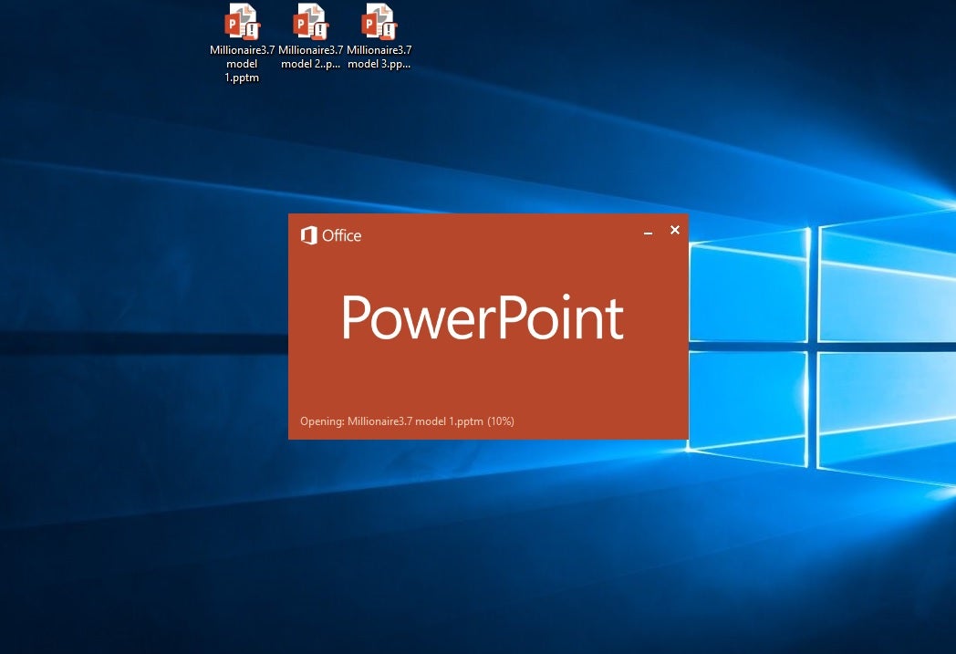Image resolution: width=956 pixels, height=654 pixels.
Task: Close the PowerPoint splash window
Action: point(675,230)
